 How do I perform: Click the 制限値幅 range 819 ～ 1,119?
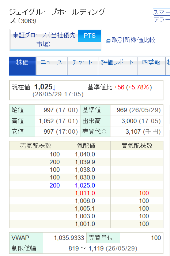[x=86, y=248]
